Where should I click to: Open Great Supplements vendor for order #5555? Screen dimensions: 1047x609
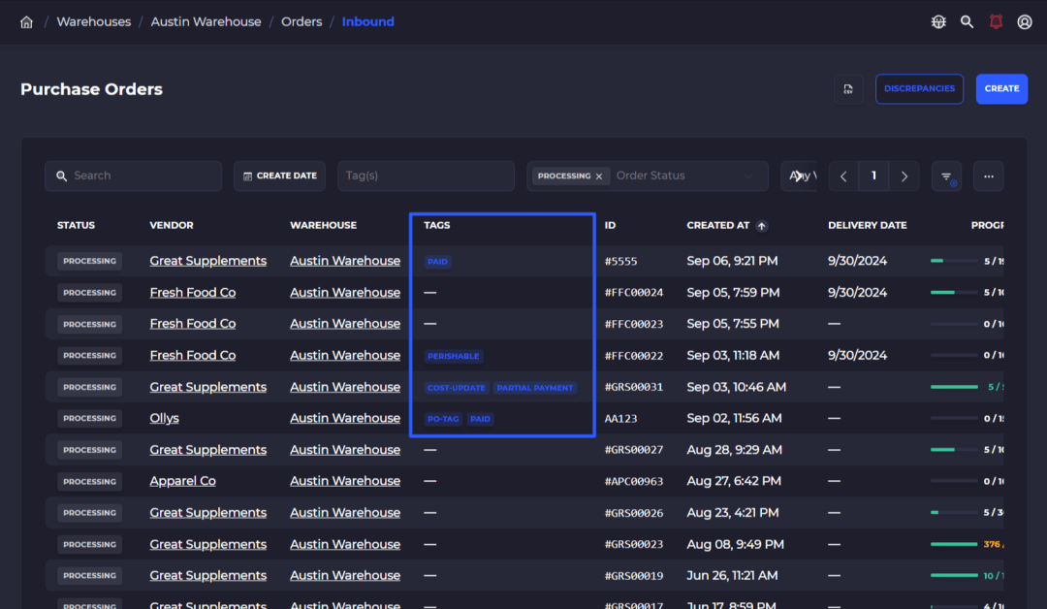207,261
